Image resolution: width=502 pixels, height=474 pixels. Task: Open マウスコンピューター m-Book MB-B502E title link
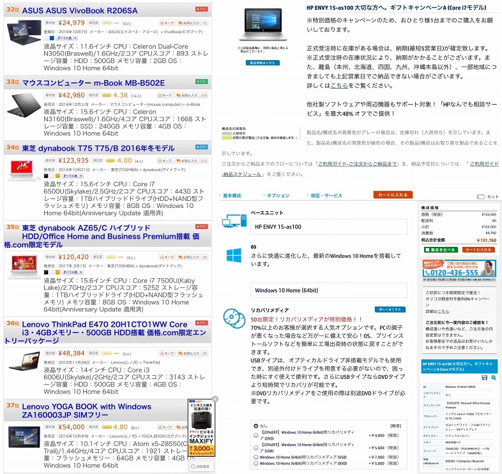point(93,83)
